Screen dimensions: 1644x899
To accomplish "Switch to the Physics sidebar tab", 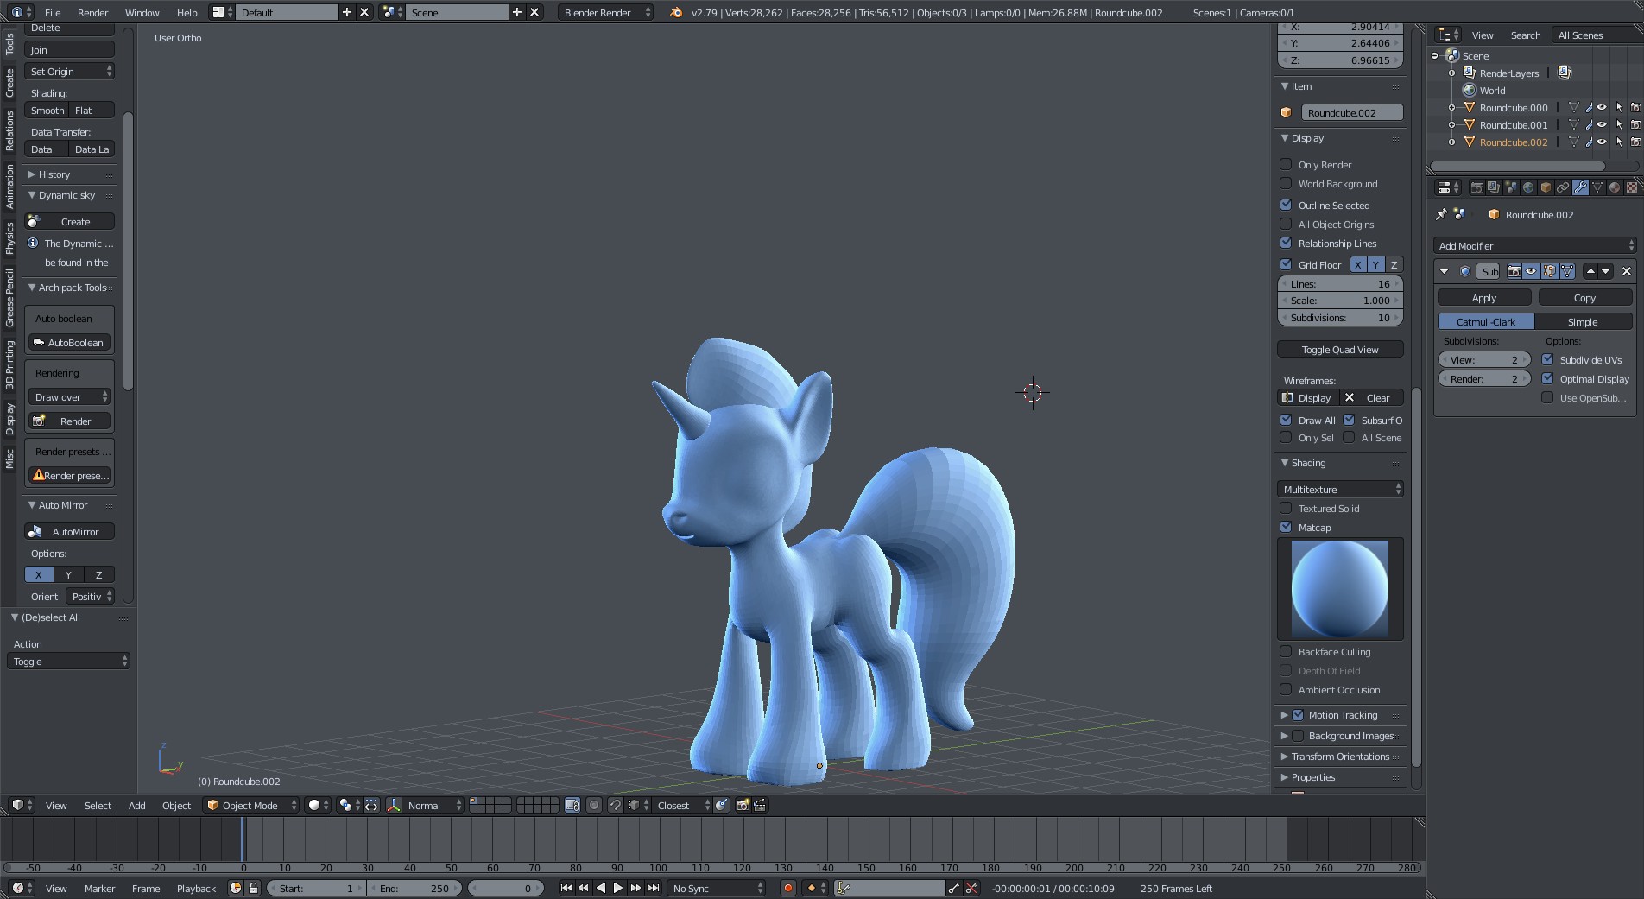I will point(9,237).
